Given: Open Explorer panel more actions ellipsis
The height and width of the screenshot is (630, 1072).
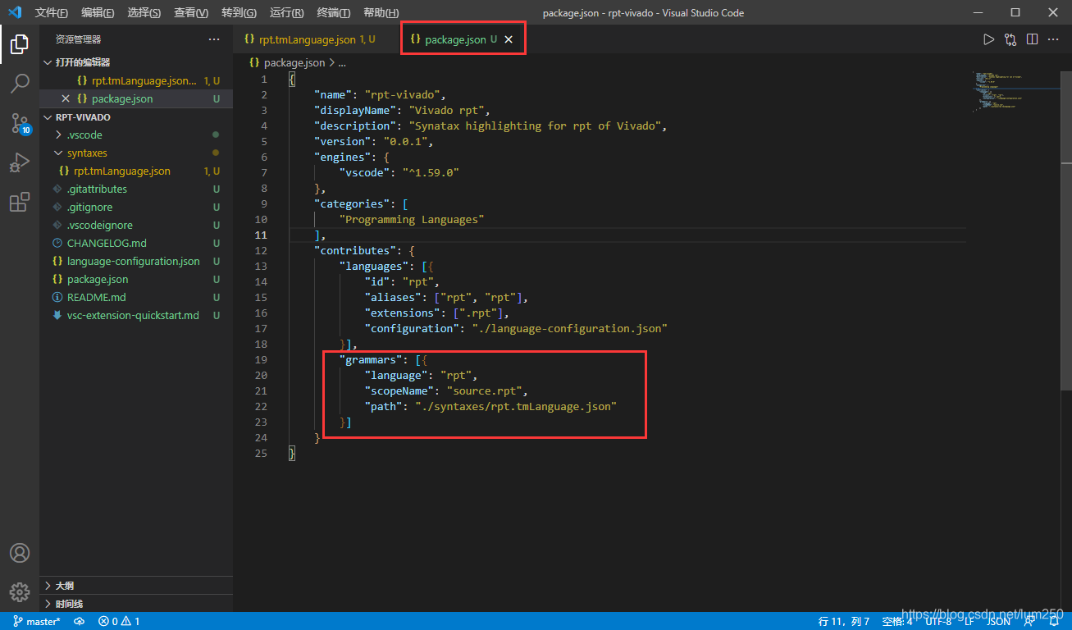Looking at the screenshot, I should coord(214,39).
